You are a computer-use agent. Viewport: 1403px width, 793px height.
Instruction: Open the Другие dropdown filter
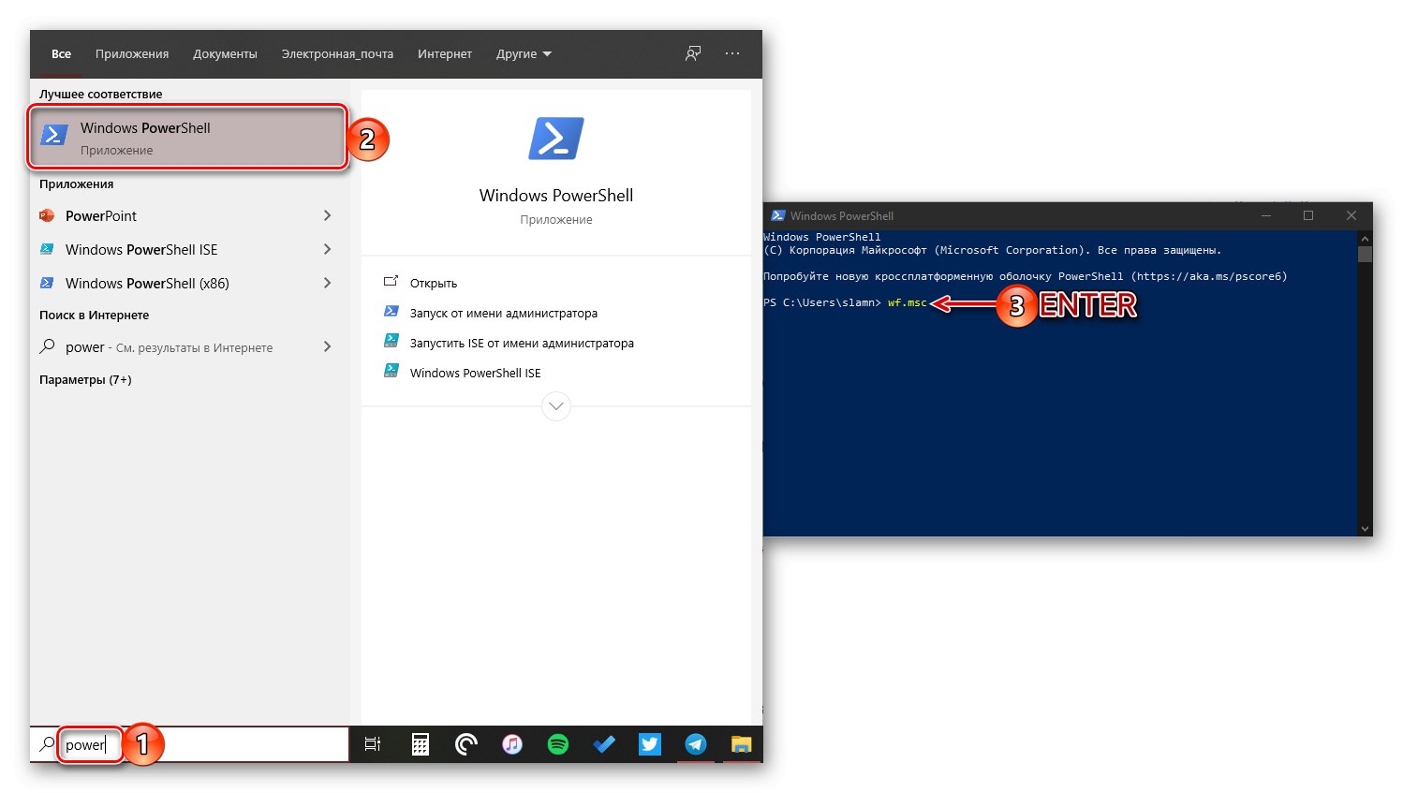524,53
